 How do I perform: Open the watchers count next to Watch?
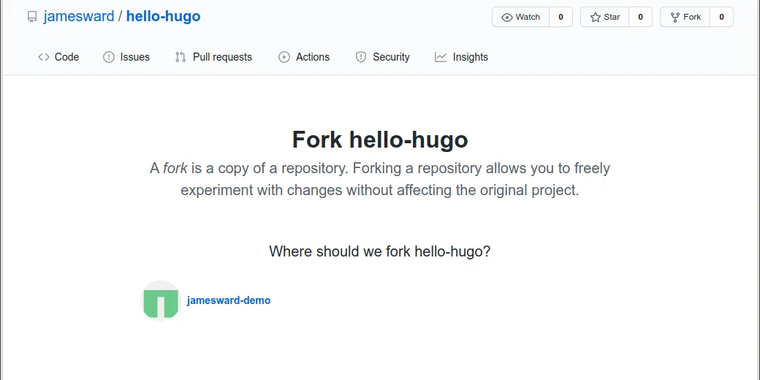[x=560, y=17]
